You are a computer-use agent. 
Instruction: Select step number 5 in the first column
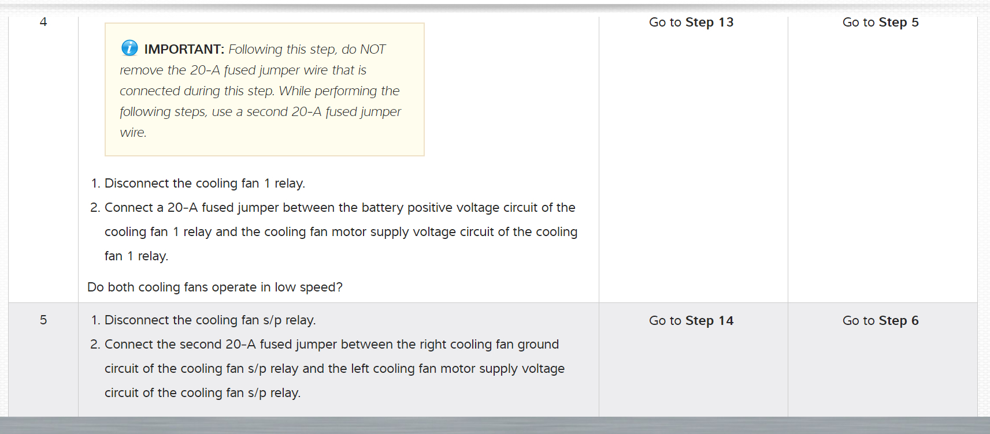coord(43,320)
